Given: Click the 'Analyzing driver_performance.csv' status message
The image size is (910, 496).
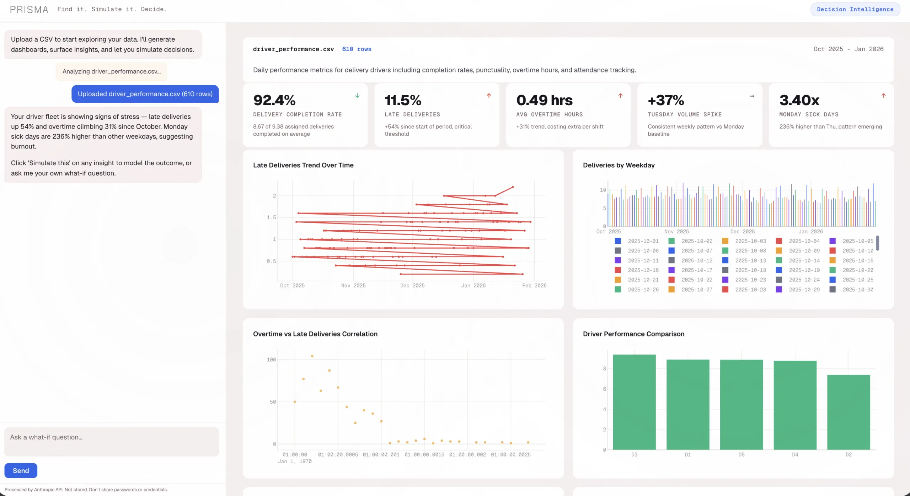Looking at the screenshot, I should [111, 71].
